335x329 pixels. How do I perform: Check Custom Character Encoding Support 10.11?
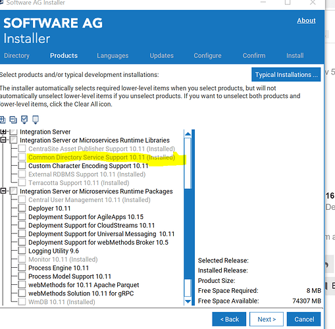tap(22, 166)
